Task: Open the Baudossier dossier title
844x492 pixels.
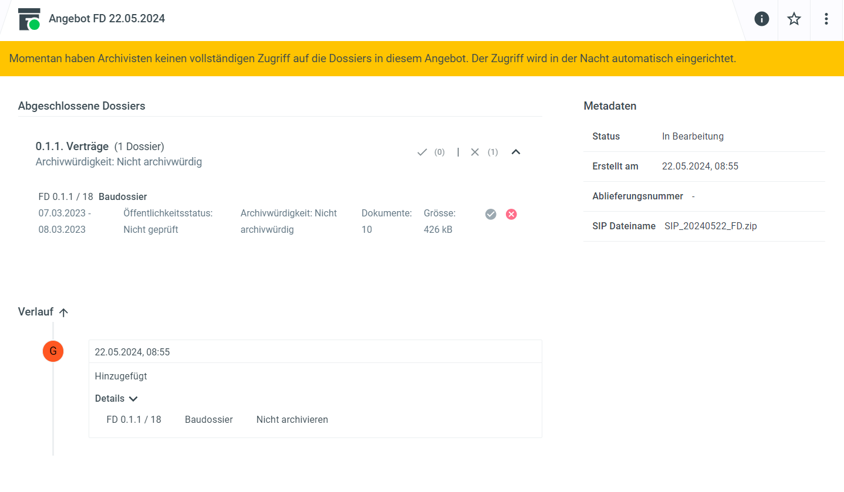Action: coord(123,196)
